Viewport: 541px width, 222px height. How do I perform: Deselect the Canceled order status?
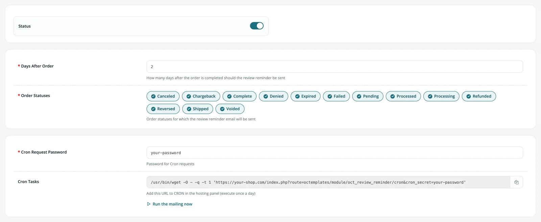pos(163,96)
